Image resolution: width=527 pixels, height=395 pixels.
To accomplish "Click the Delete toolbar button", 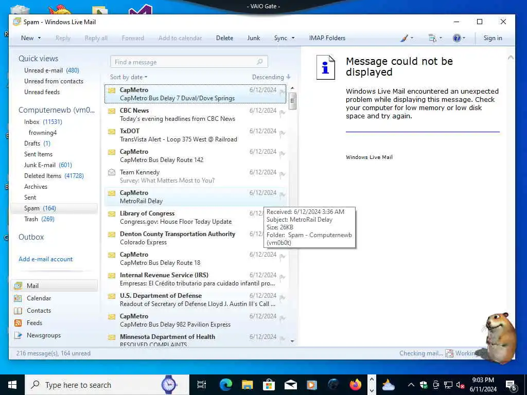I will (x=224, y=38).
